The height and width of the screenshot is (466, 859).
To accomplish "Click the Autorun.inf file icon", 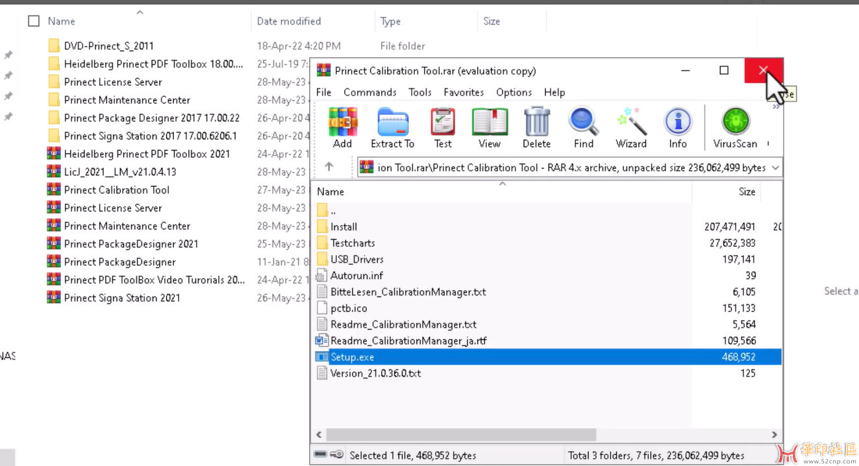I will (x=321, y=275).
